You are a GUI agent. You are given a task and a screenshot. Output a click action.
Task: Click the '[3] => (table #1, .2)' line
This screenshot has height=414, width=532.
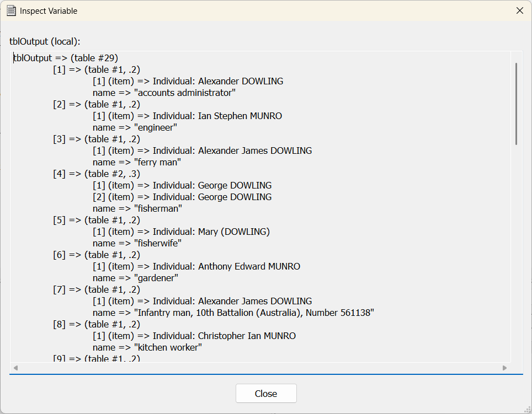point(97,139)
